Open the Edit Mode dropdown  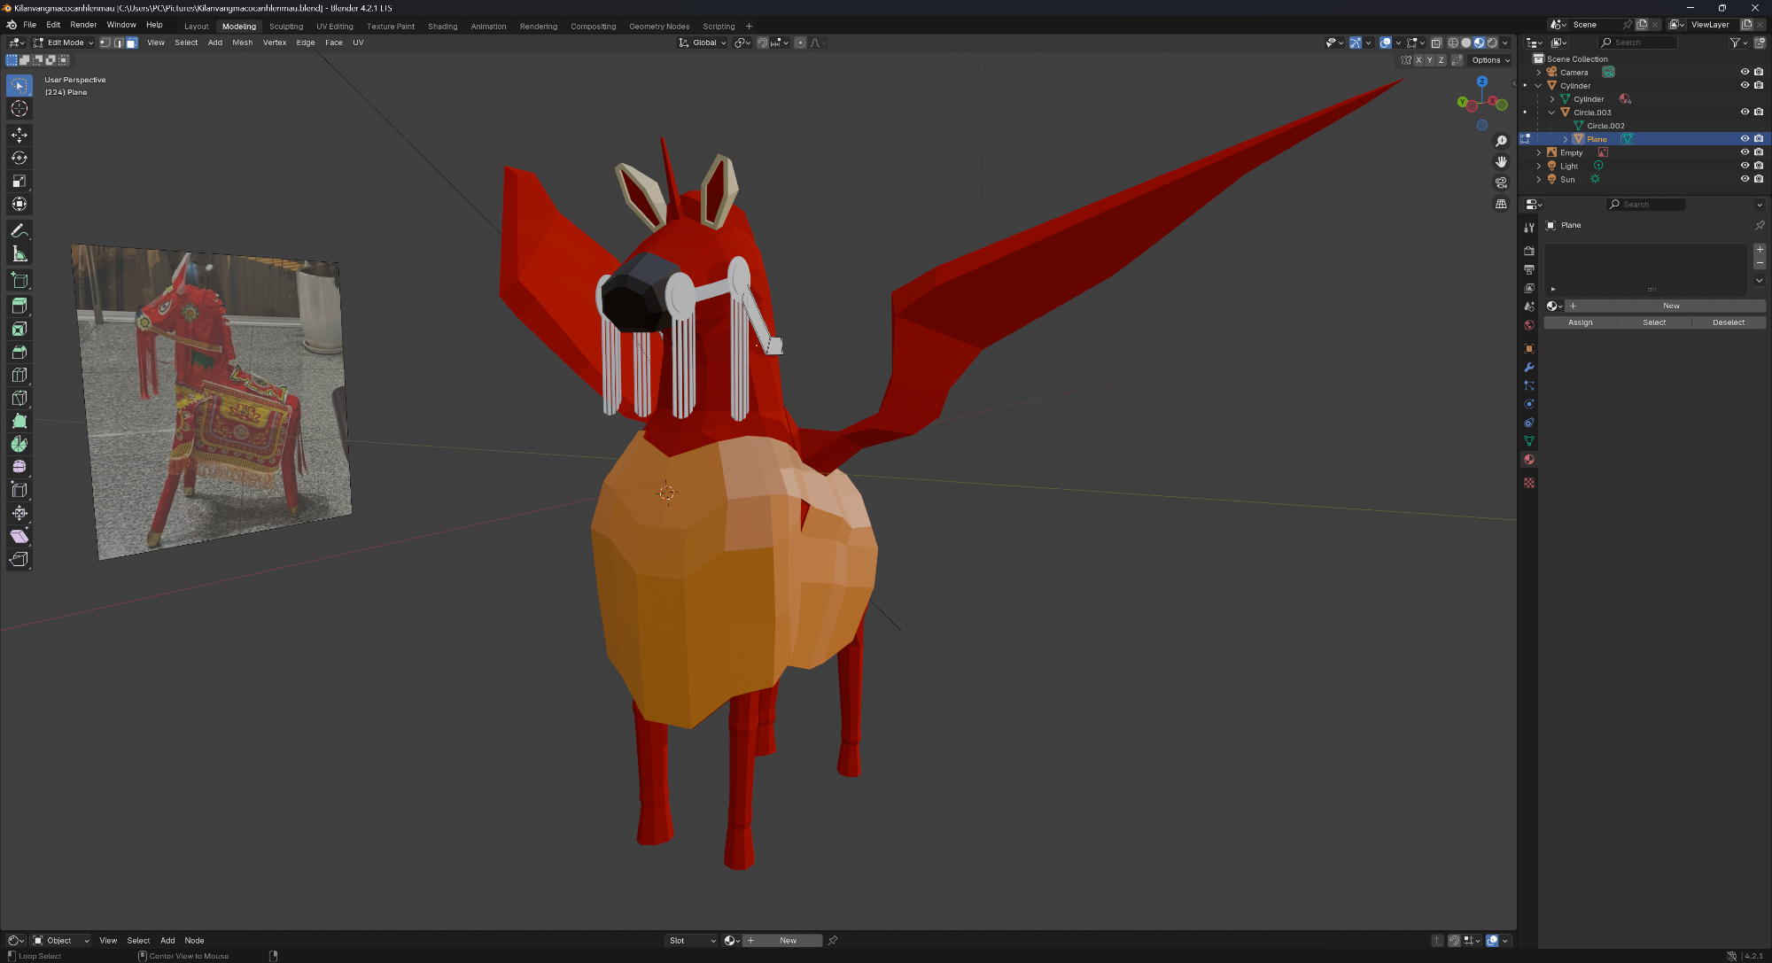point(64,43)
